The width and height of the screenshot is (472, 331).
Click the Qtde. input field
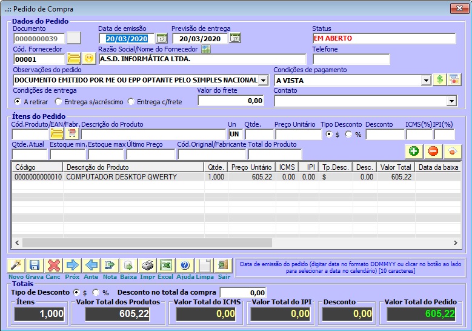point(259,134)
